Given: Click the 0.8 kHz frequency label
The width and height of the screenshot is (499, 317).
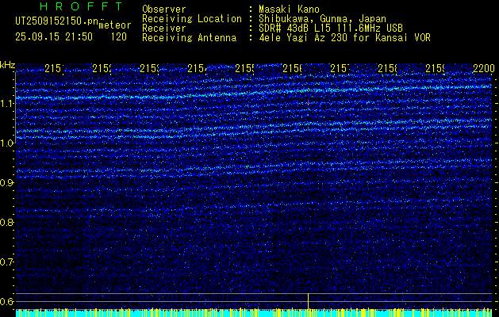Looking at the screenshot, I should click(7, 222).
